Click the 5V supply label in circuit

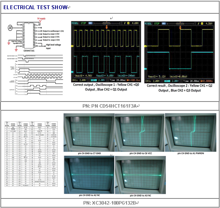coord(41,18)
